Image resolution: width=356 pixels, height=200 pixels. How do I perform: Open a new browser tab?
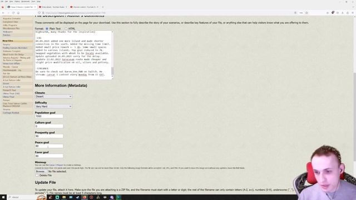pyautogui.click(x=102, y=7)
